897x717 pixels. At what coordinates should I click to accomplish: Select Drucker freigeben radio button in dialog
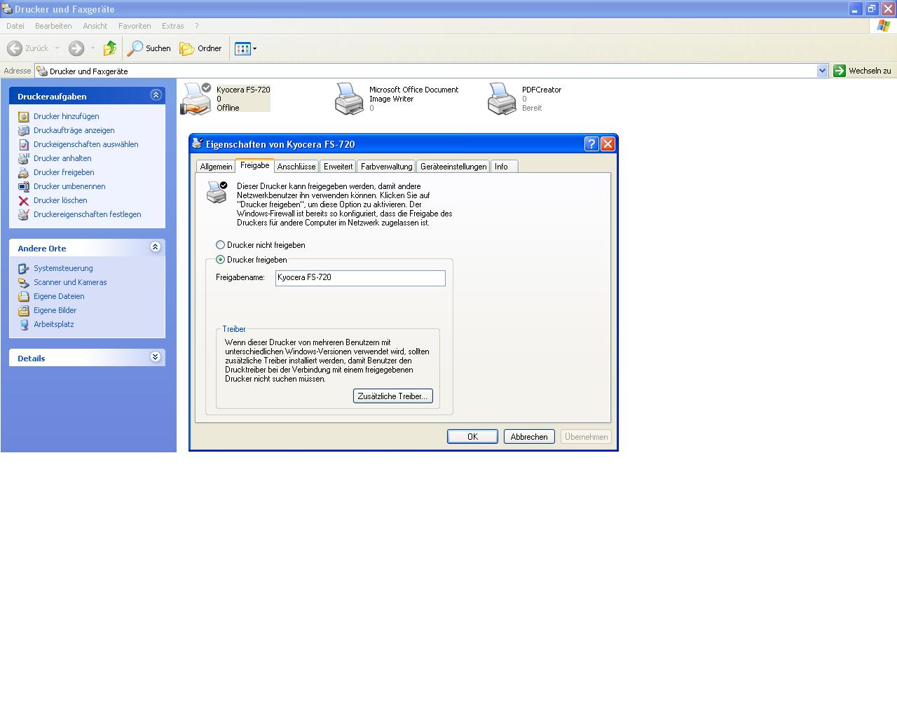point(221,260)
